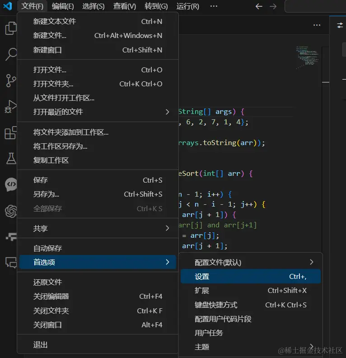Toggle 自动保存 option

(98, 248)
